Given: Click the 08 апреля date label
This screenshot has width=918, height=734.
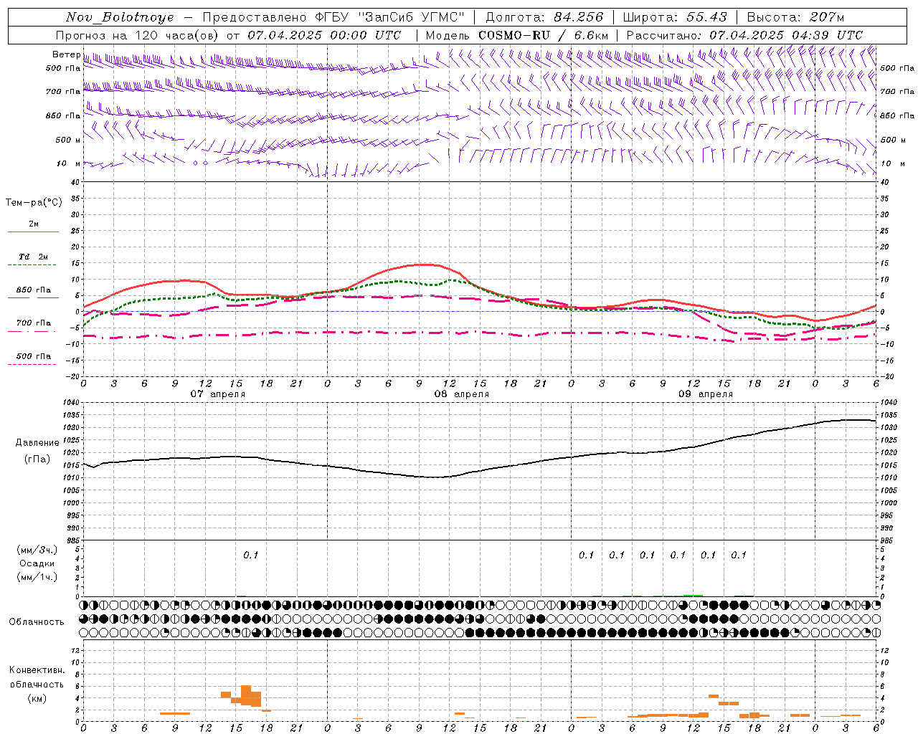Looking at the screenshot, I should point(461,394).
